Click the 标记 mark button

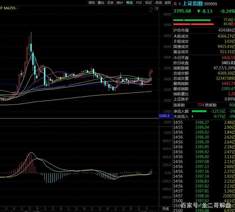pos(148,3)
